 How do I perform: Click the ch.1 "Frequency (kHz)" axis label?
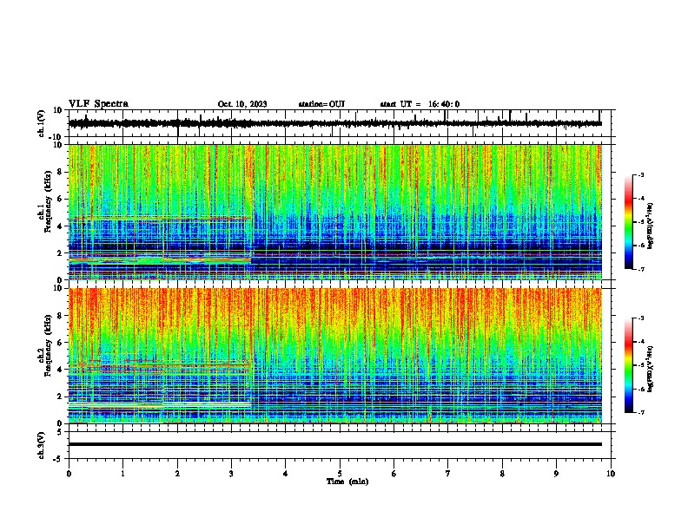(48, 202)
